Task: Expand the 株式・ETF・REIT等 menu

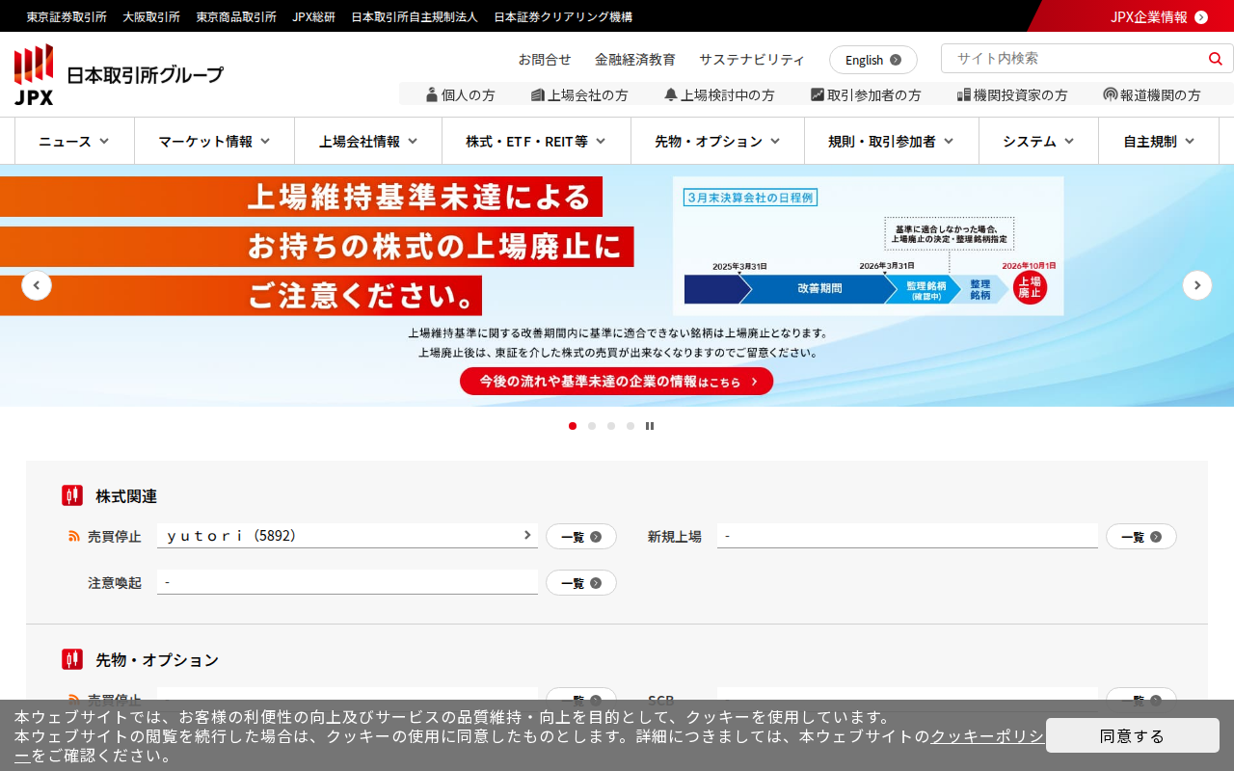Action: click(x=536, y=141)
